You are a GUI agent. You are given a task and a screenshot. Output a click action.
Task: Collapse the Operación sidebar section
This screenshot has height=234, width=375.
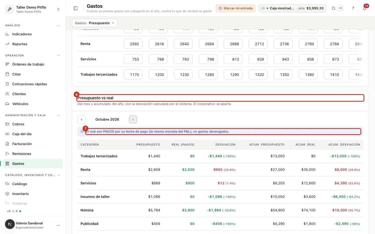pos(59,56)
